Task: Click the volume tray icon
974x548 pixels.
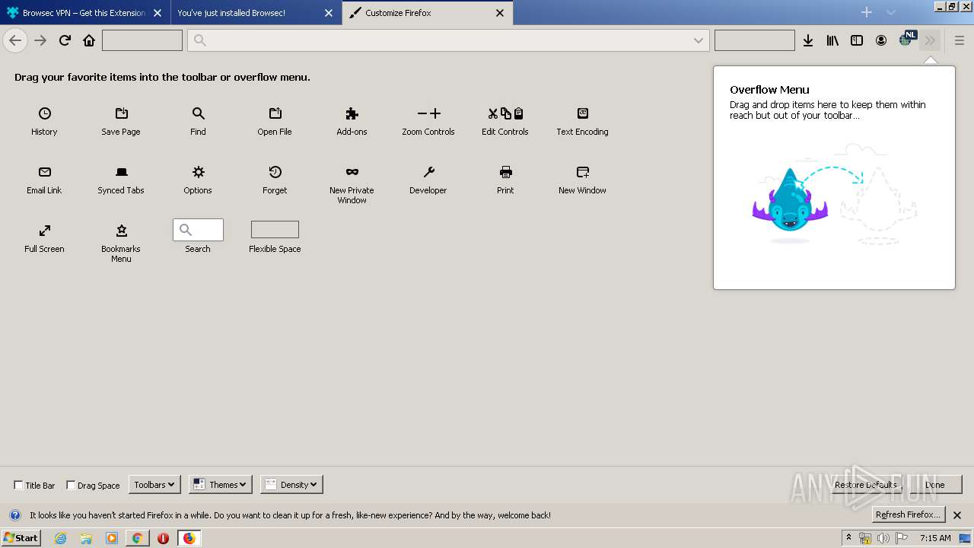Action: click(x=883, y=538)
